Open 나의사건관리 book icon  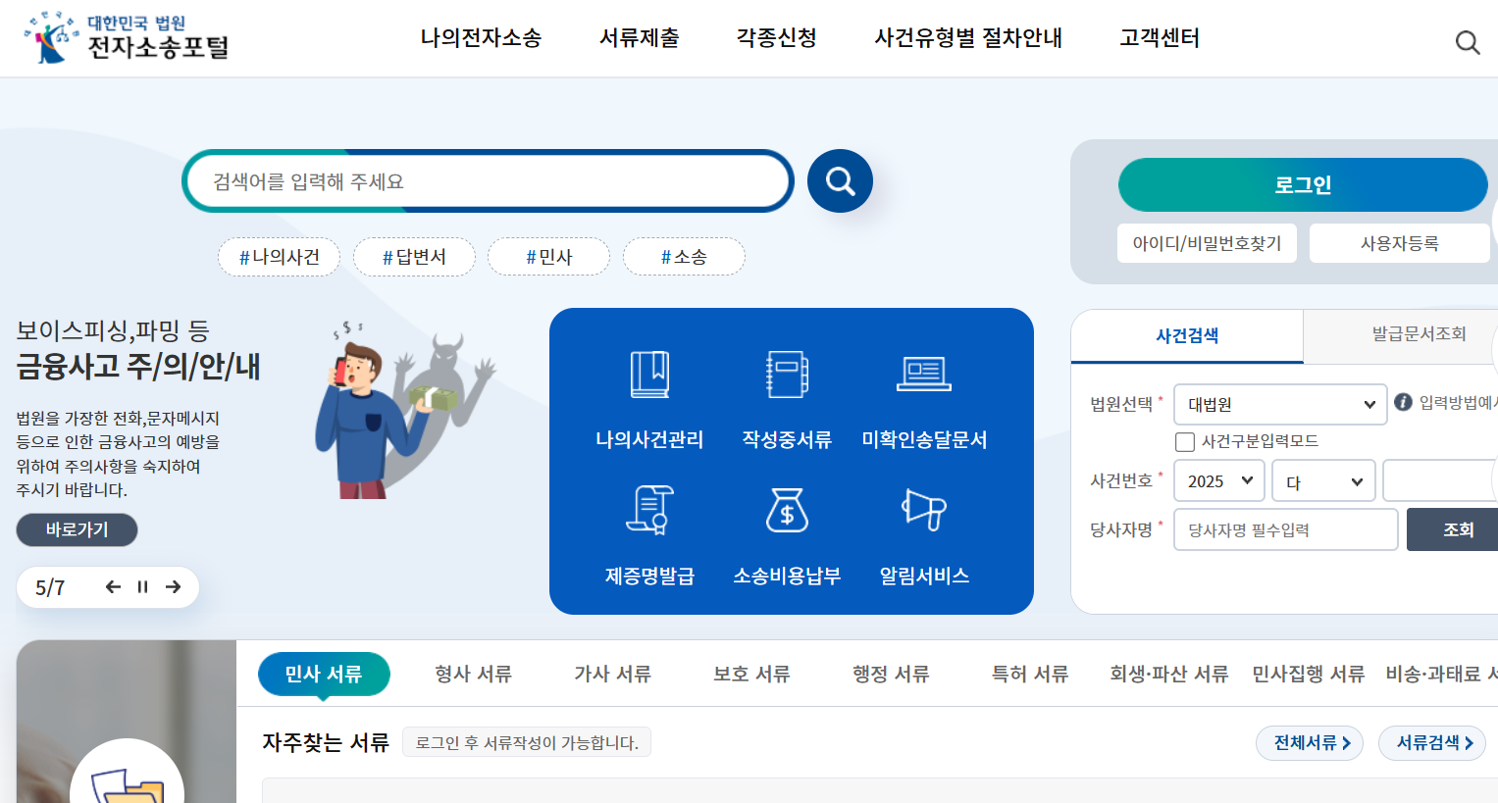(649, 375)
